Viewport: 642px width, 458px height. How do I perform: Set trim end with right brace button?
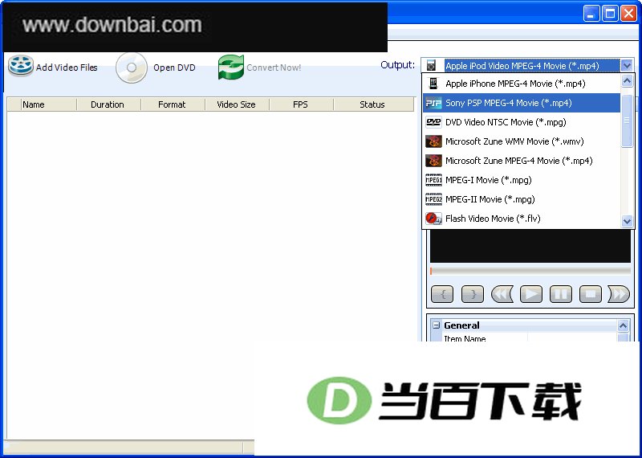tap(473, 294)
